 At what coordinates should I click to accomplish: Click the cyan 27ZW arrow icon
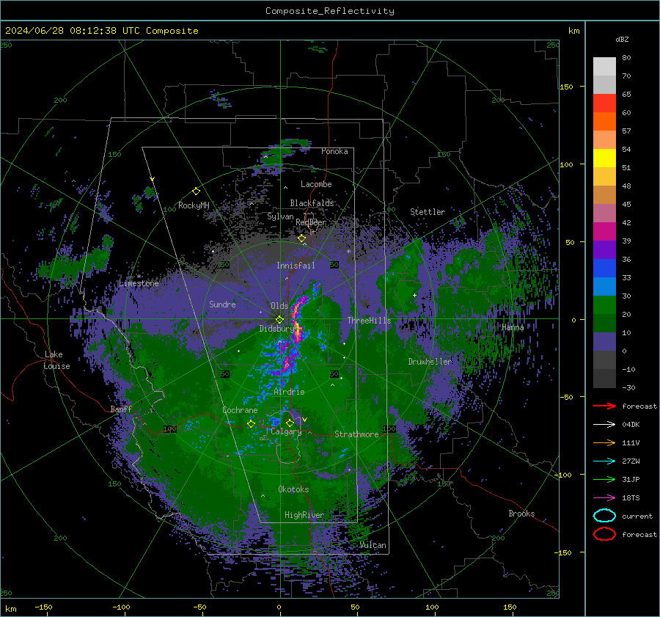pos(604,461)
